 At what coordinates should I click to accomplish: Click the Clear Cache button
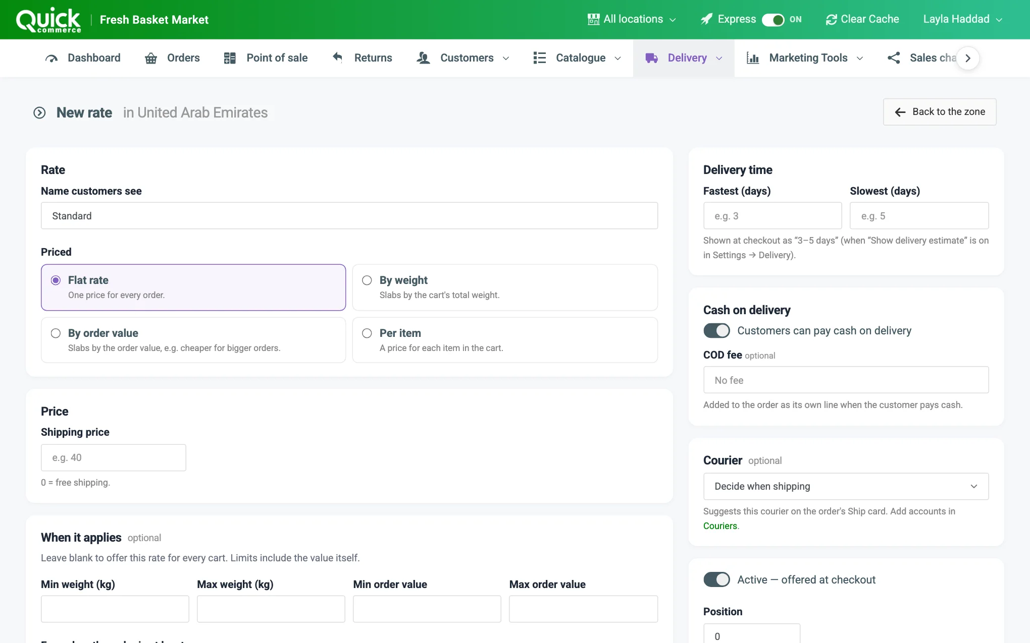tap(862, 19)
